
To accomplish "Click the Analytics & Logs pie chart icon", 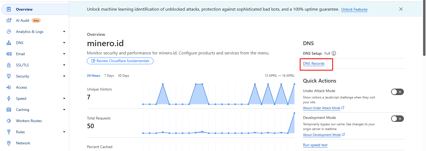I will 9,32.
